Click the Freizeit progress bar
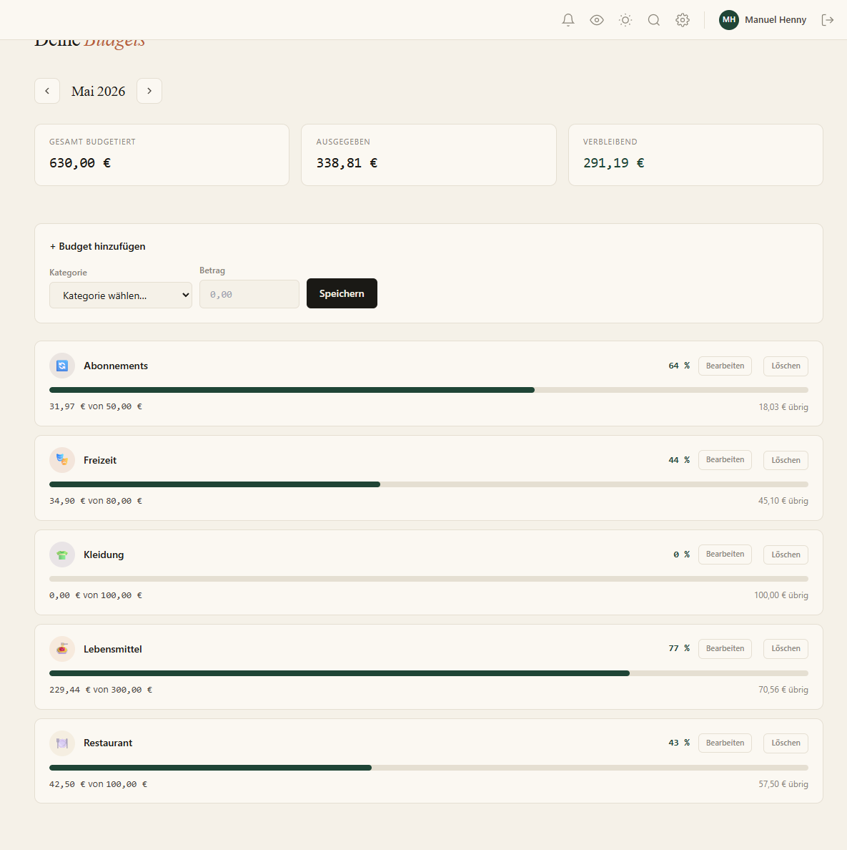Viewport: 847px width, 850px height. point(428,484)
